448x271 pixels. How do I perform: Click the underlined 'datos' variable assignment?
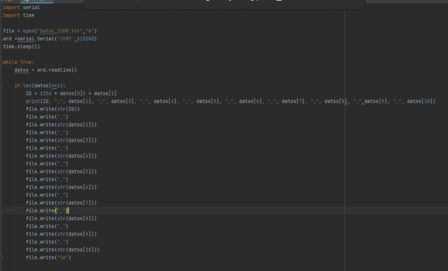(x=21, y=70)
